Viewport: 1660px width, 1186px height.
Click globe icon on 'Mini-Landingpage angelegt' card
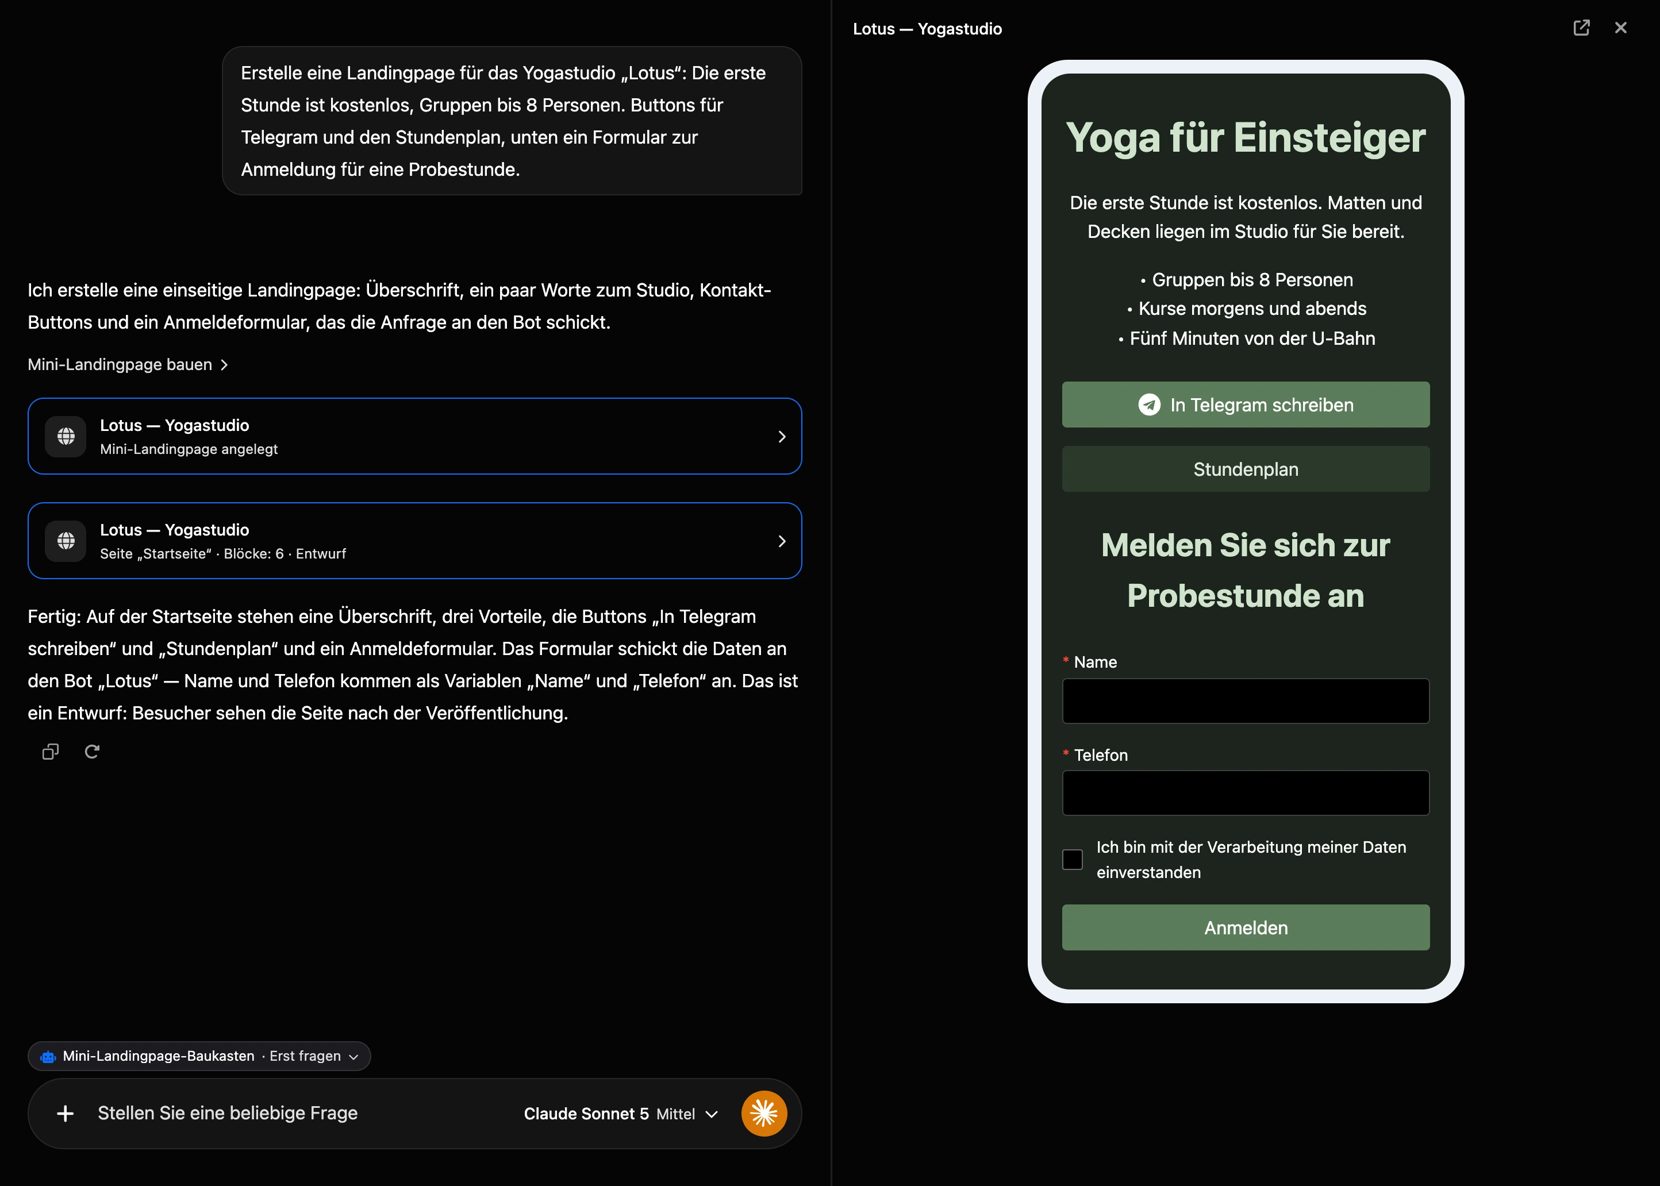tap(66, 436)
